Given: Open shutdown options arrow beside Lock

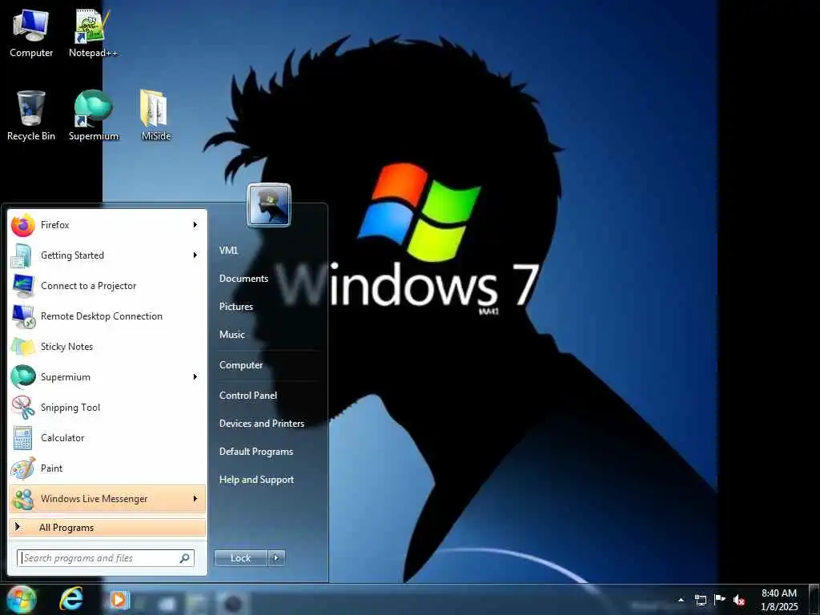Looking at the screenshot, I should tap(276, 558).
